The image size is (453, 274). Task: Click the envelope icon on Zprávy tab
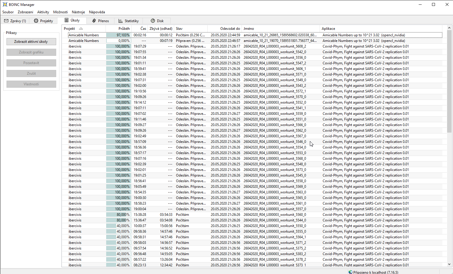(x=6, y=21)
